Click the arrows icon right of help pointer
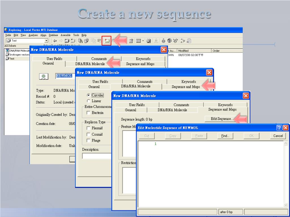The height and width of the screenshot is (217, 290). 183,41
